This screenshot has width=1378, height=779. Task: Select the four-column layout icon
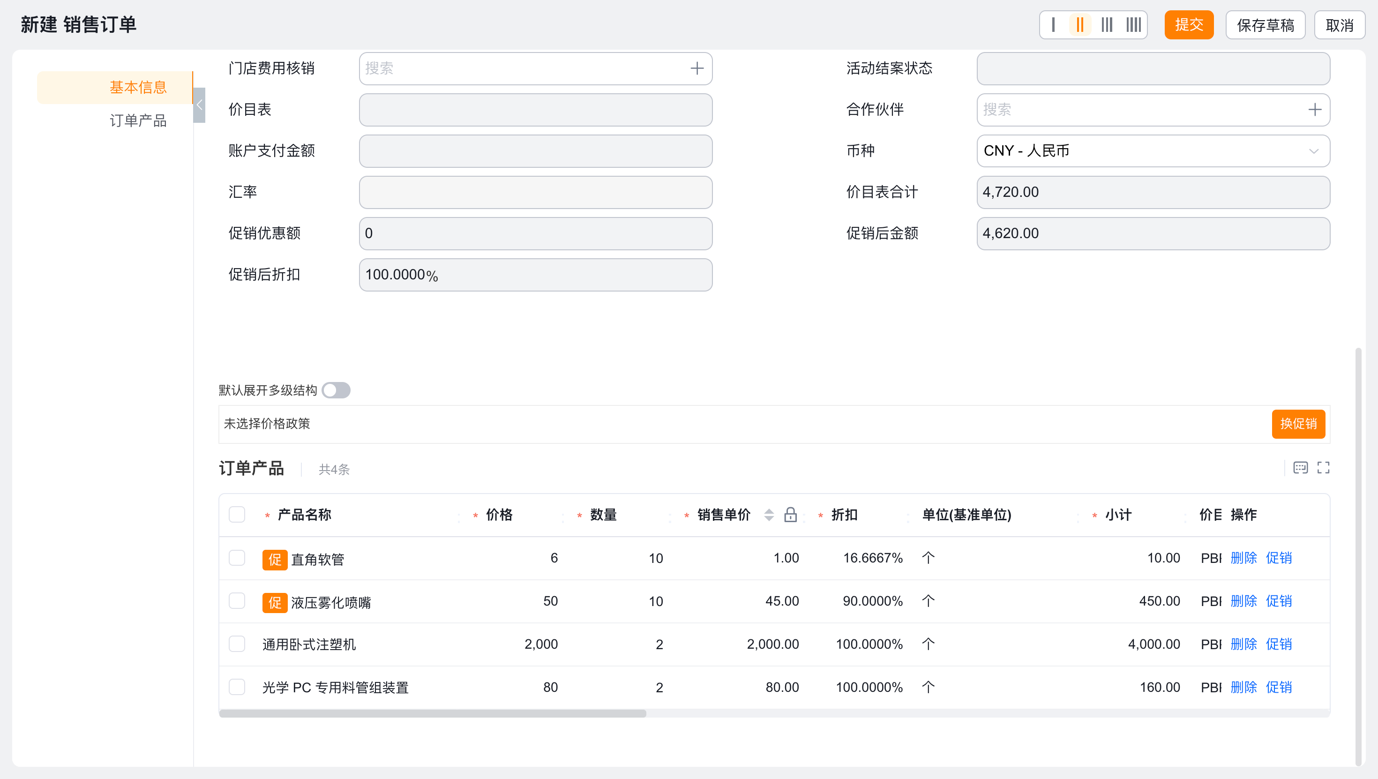(1133, 25)
